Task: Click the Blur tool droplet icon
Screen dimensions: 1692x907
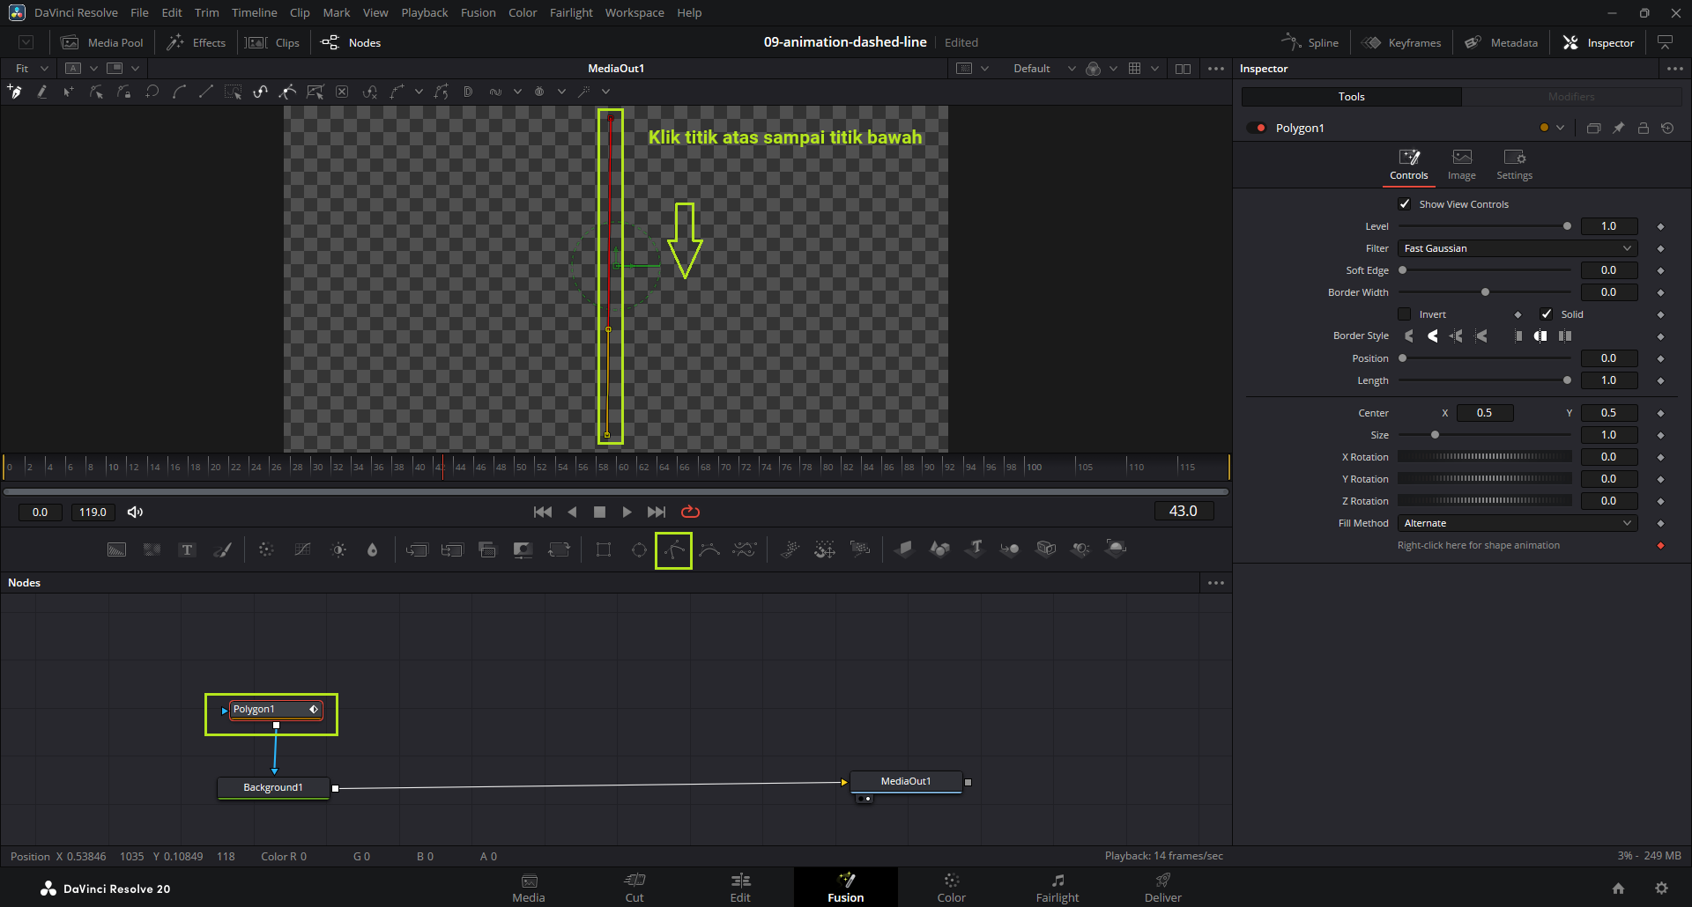Action: (372, 550)
